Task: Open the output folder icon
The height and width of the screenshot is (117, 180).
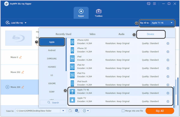Action: point(70,111)
